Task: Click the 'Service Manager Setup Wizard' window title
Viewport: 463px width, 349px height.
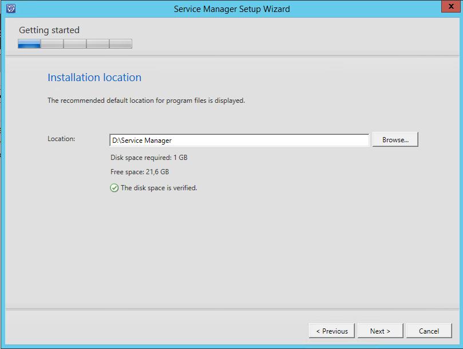Action: [232, 9]
